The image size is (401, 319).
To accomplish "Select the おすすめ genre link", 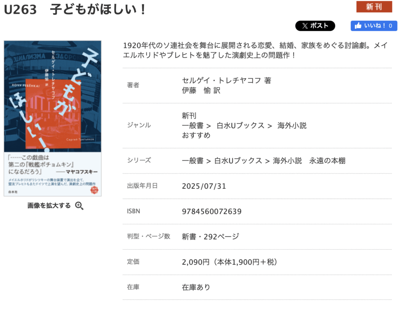I will tap(196, 135).
